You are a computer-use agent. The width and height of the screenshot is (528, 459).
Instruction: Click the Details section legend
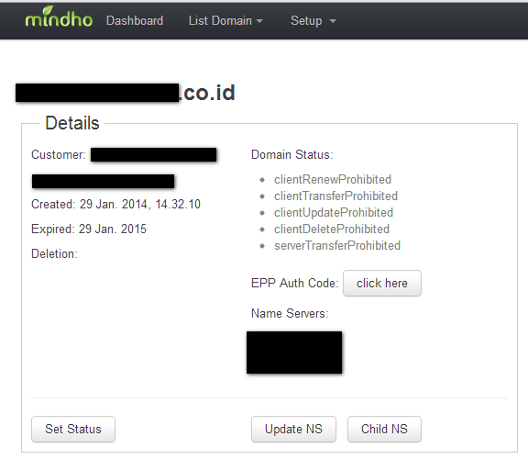coord(72,123)
